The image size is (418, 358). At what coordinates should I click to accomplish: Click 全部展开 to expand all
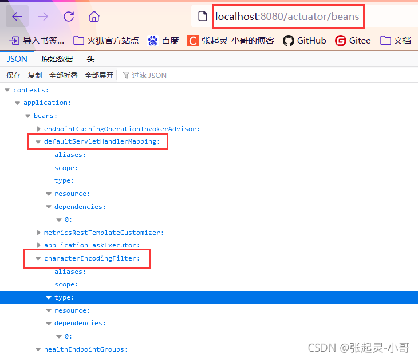(x=99, y=76)
